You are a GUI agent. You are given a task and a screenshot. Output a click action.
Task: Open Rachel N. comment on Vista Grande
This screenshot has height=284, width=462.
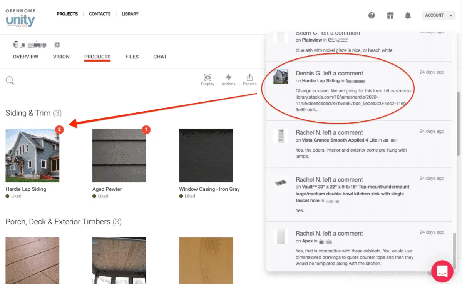359,144
